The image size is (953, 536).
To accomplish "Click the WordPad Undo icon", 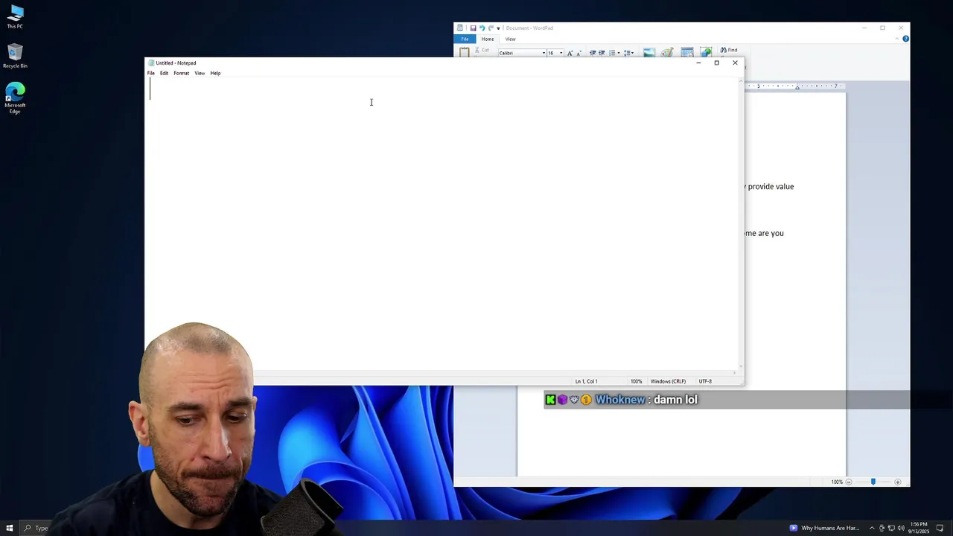I will click(x=482, y=28).
